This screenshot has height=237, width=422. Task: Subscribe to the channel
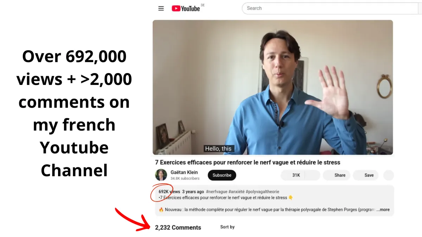click(222, 175)
